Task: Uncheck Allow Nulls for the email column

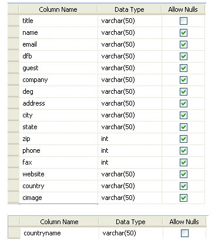Action: click(183, 44)
